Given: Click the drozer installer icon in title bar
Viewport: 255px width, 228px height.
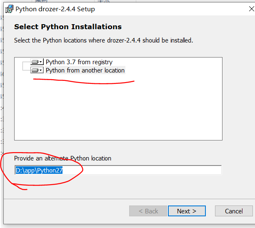Looking at the screenshot, I should (x=9, y=9).
